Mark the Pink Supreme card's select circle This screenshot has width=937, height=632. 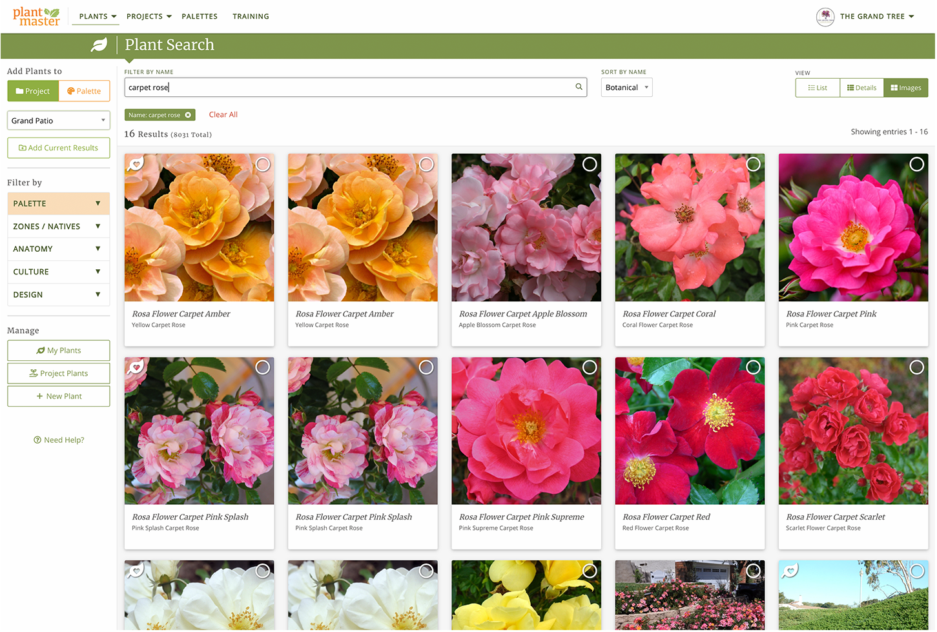[590, 367]
